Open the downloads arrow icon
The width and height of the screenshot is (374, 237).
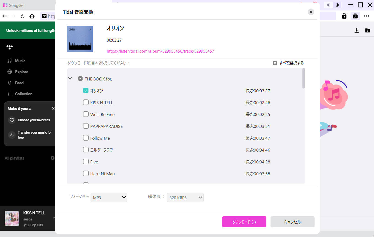(x=357, y=30)
